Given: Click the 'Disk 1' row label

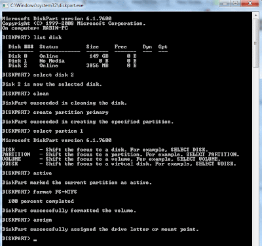Looking at the screenshot, I should point(18,61).
